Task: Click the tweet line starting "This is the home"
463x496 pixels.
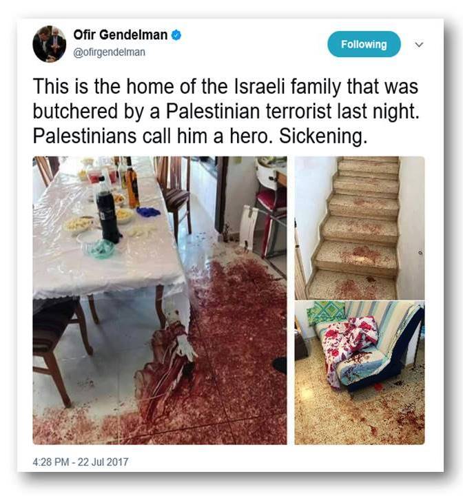Action: pyautogui.click(x=225, y=86)
